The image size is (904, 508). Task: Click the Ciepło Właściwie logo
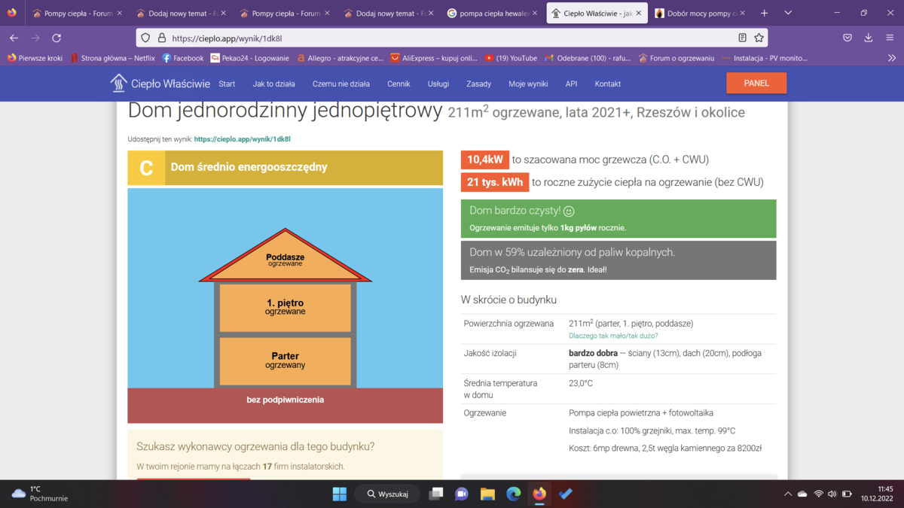pos(160,84)
